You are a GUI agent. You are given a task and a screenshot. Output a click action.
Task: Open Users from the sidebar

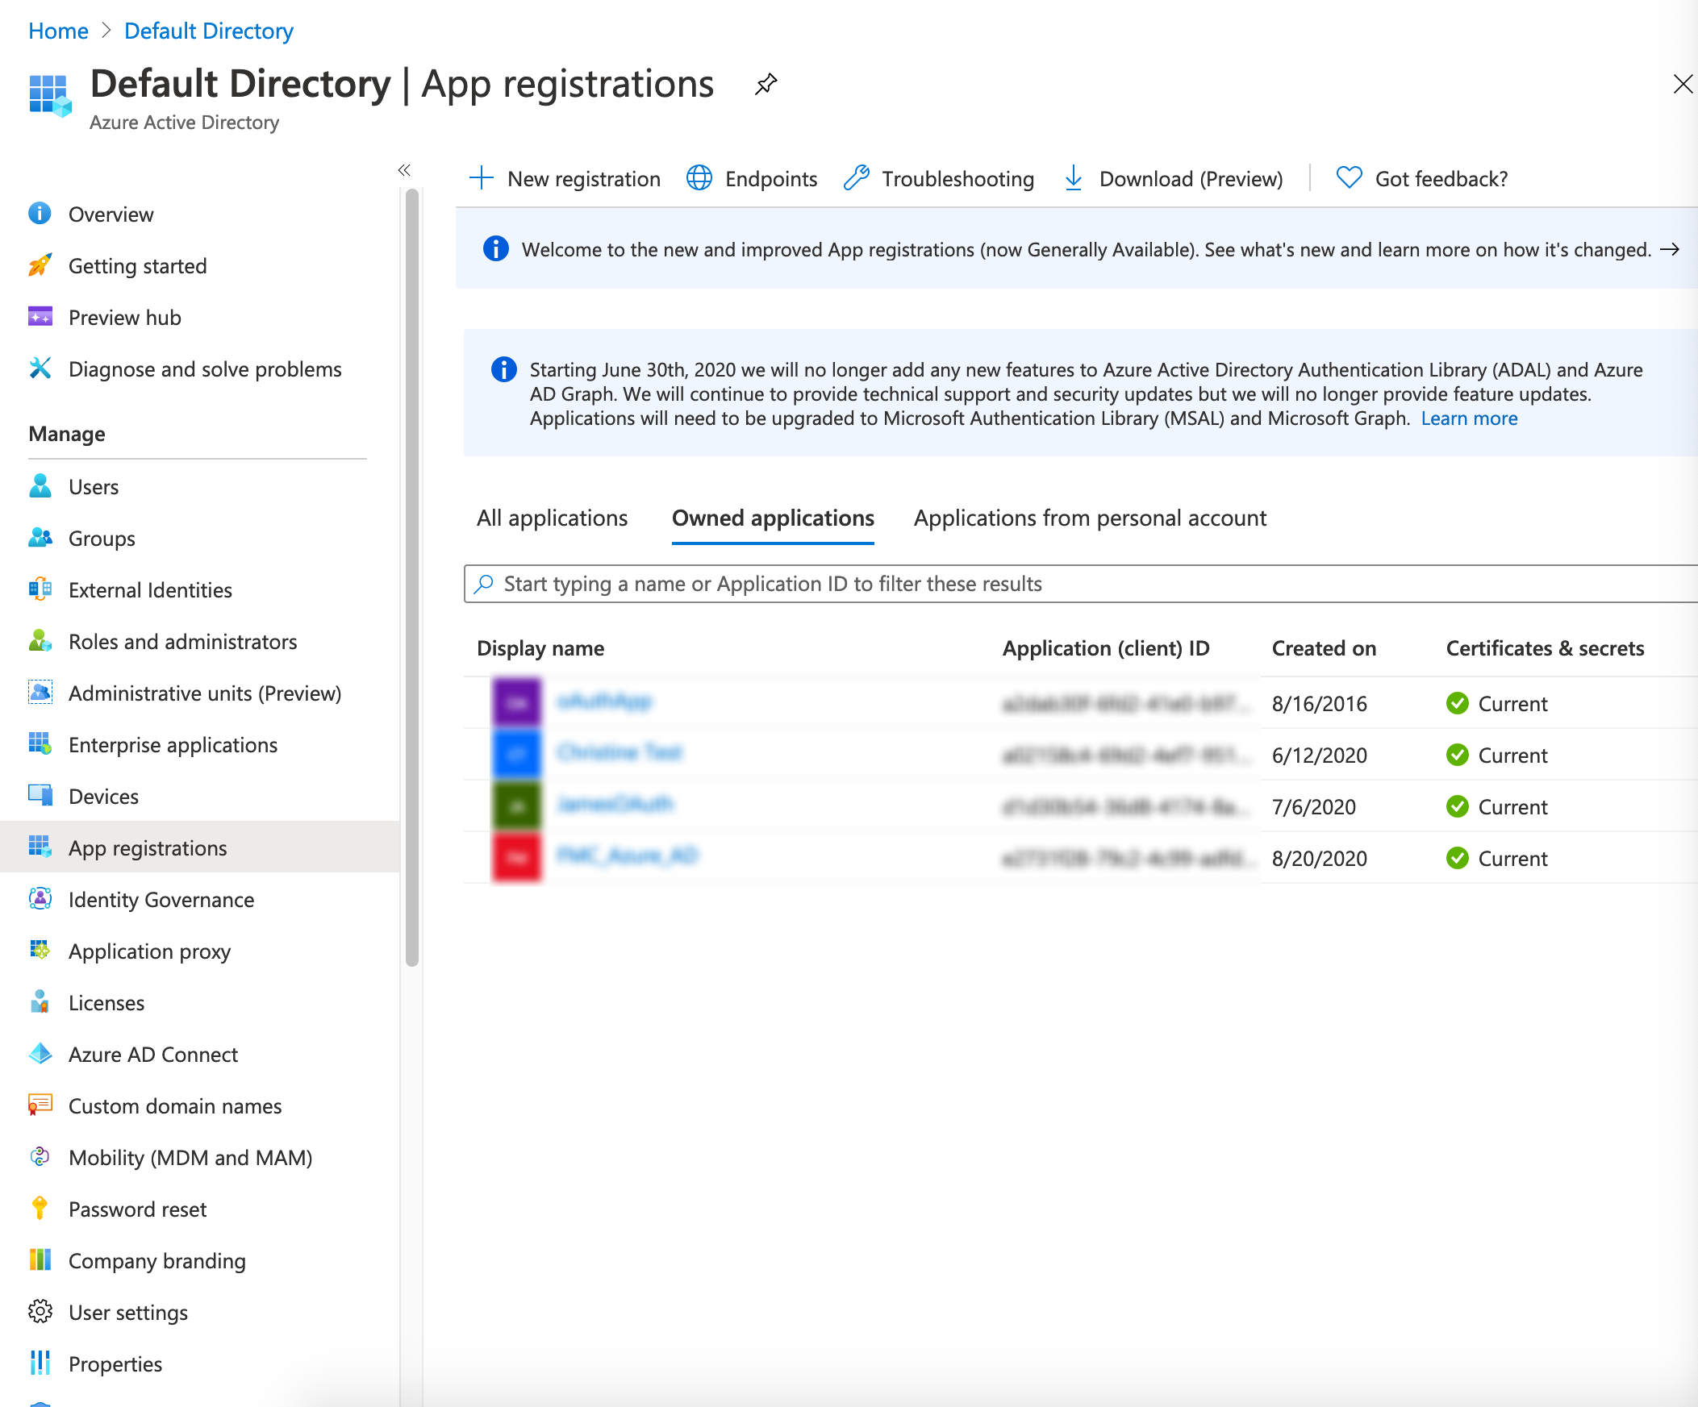point(94,486)
